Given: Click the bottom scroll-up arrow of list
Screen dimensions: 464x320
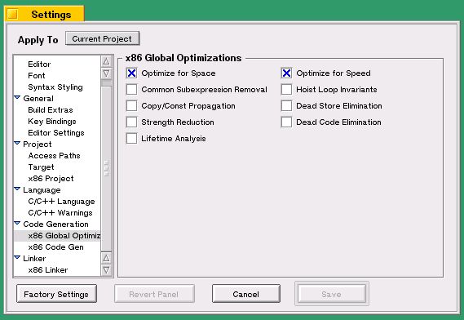Looking at the screenshot, I should (106, 258).
